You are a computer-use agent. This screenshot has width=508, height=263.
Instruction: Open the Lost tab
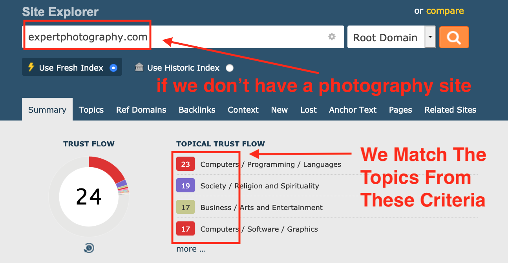308,110
